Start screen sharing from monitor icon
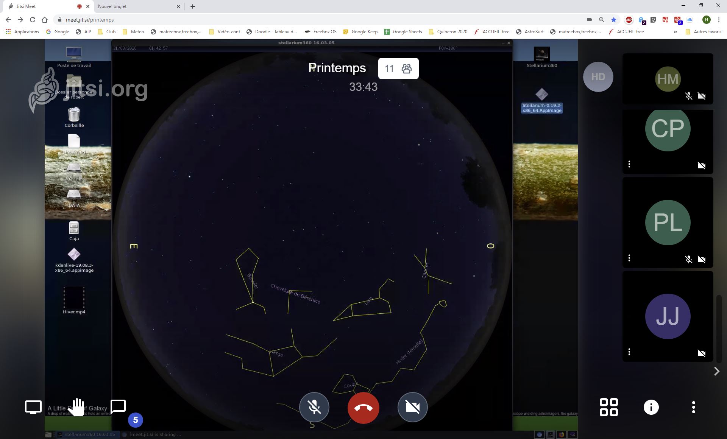Screen dimensions: 727x439 click(33, 407)
